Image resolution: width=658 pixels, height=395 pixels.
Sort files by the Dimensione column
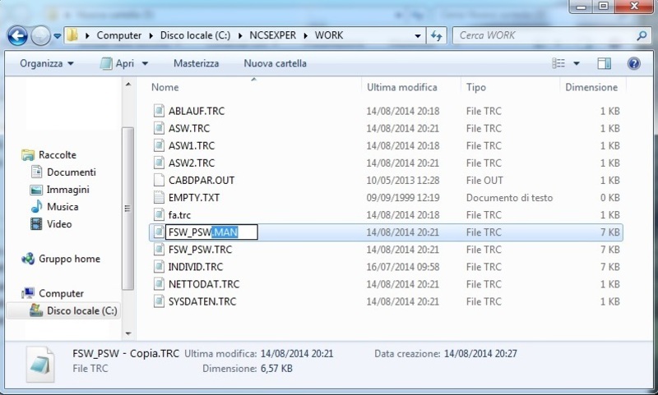click(x=591, y=86)
